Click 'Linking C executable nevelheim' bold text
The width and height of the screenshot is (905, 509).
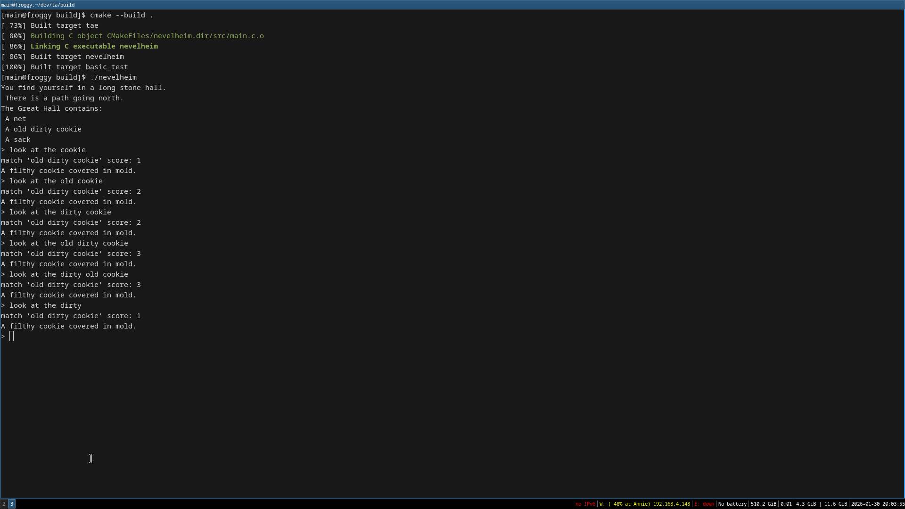[x=94, y=46]
